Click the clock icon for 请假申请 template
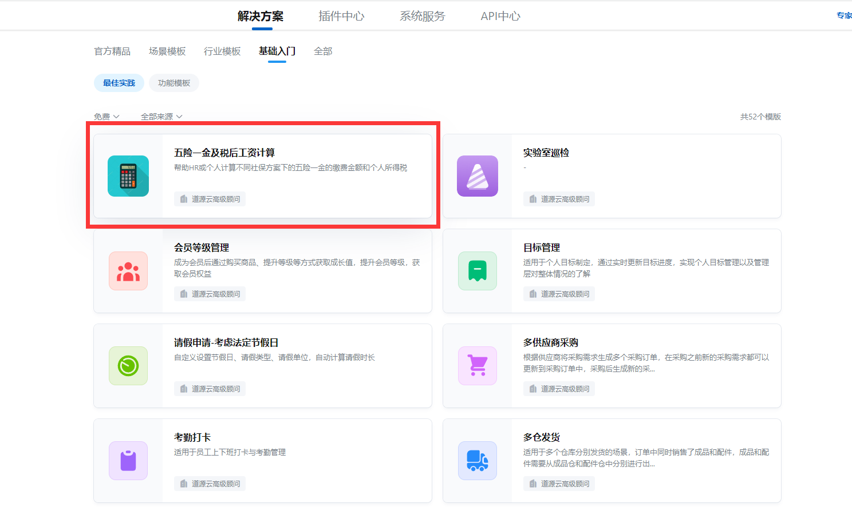 click(x=128, y=366)
